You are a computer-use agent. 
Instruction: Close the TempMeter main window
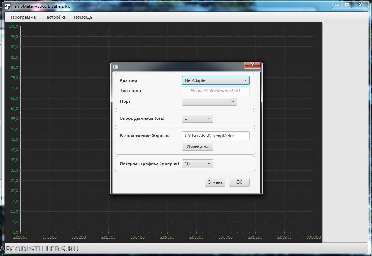click(361, 5)
